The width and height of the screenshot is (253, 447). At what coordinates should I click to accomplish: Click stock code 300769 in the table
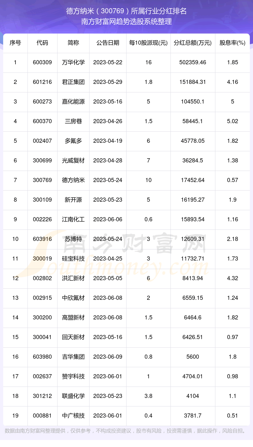coord(42,180)
